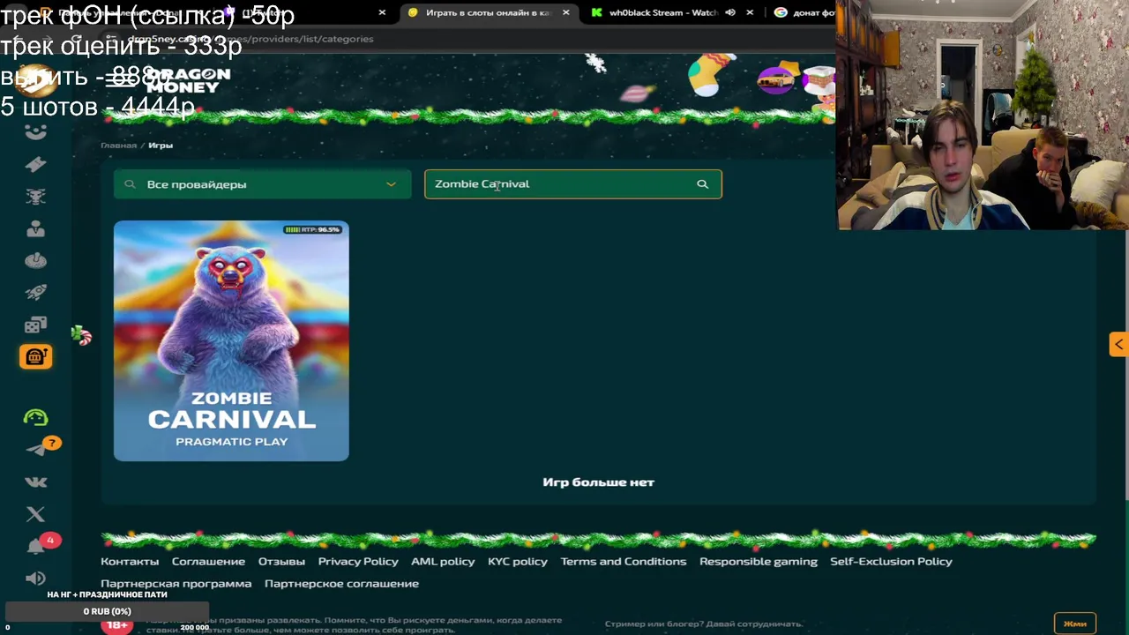Open the Telegram icon in the sidebar
Screen dimensions: 1129x635
click(35, 450)
